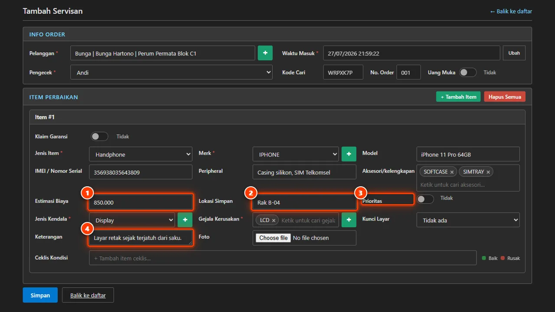Enable the Prioritas switch

[425, 199]
